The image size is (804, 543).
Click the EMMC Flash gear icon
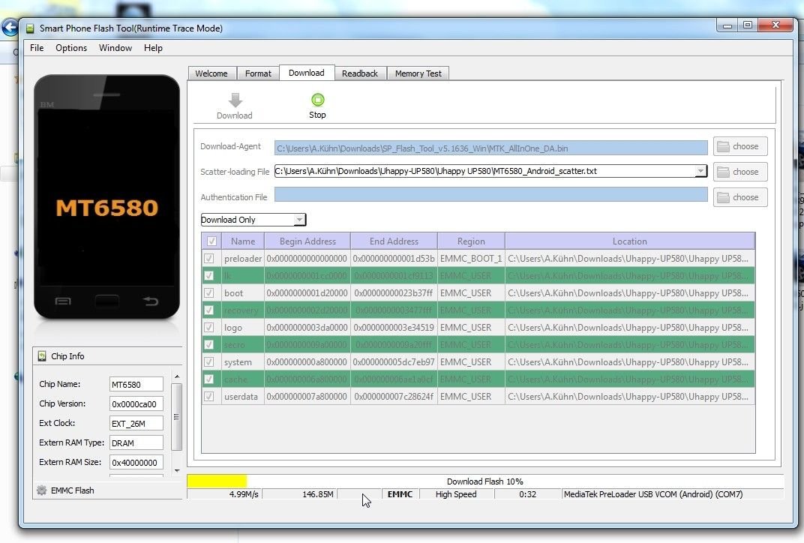41,490
